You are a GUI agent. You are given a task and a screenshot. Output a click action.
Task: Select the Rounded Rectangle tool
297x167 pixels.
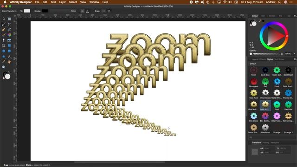(9, 51)
